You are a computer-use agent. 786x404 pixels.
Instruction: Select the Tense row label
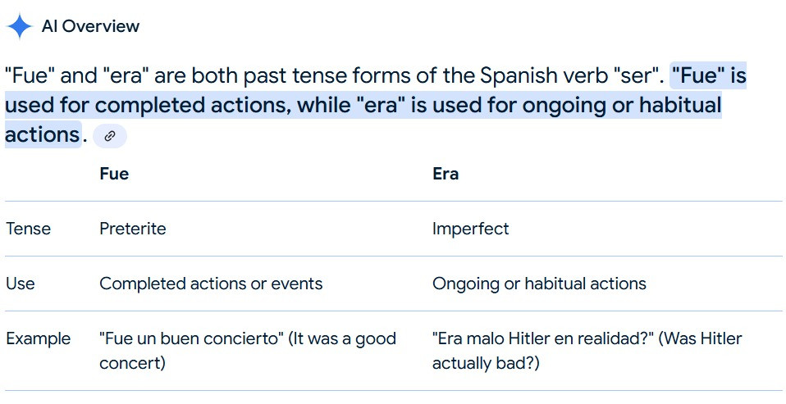click(x=29, y=229)
